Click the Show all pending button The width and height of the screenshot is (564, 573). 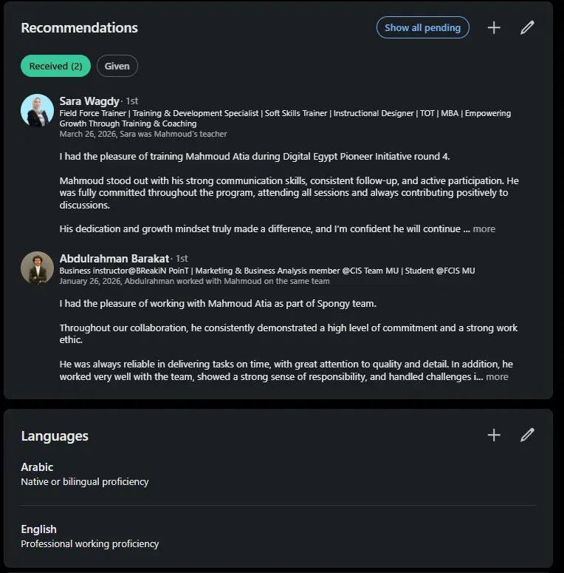(x=422, y=27)
